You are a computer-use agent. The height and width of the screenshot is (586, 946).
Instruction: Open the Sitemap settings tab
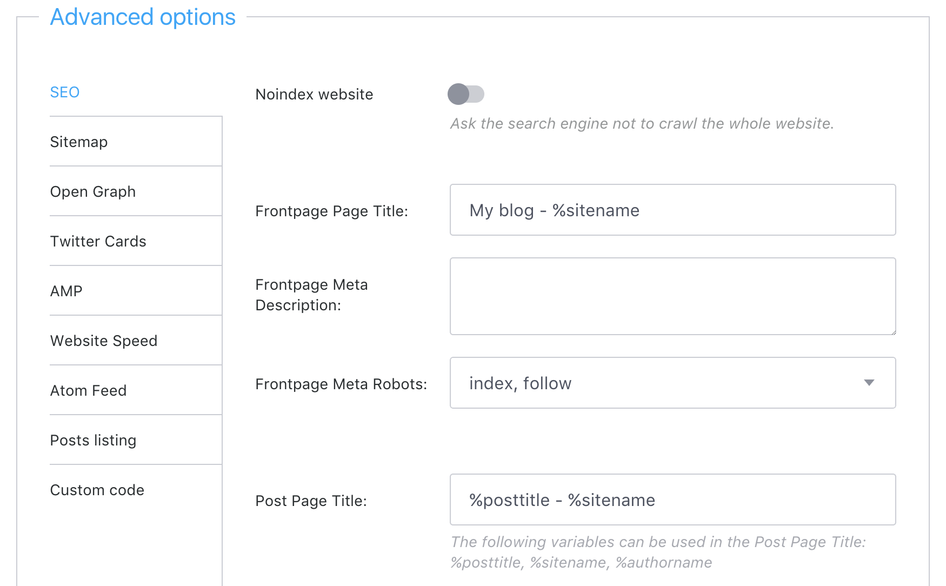[x=79, y=142]
